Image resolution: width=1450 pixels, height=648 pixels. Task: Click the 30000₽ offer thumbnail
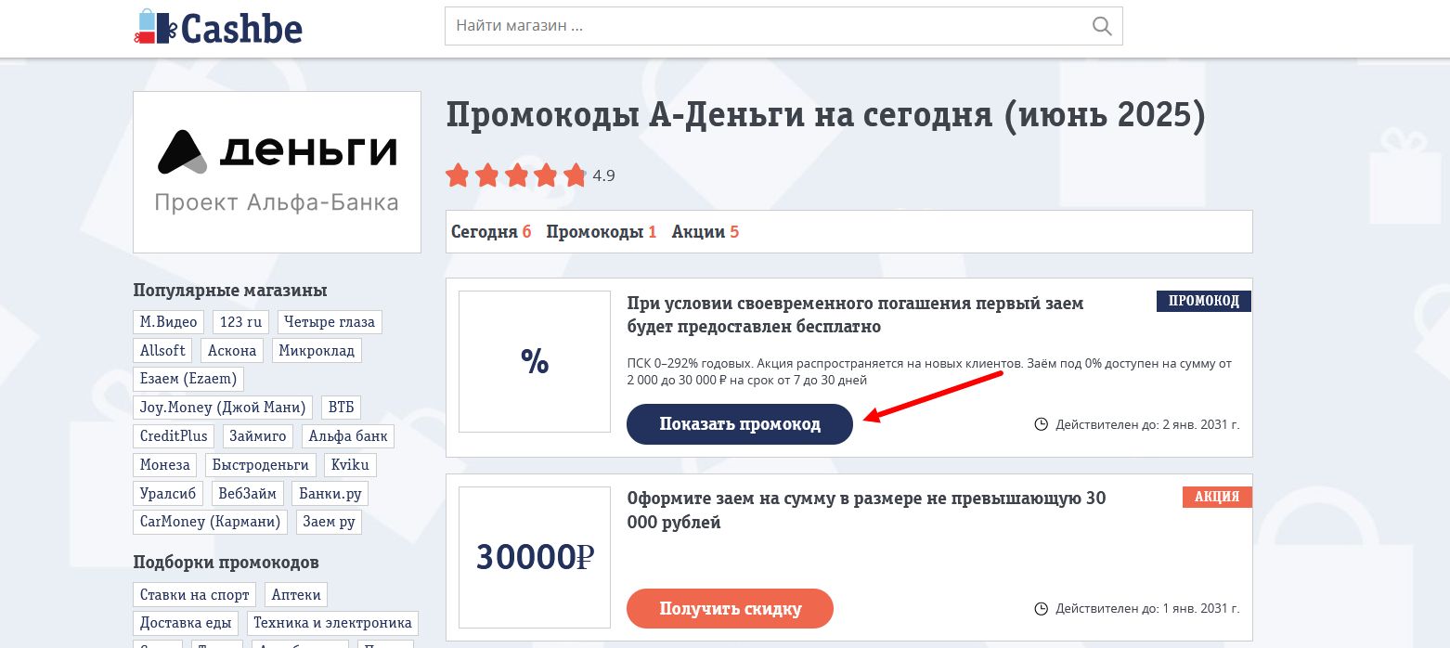click(535, 557)
